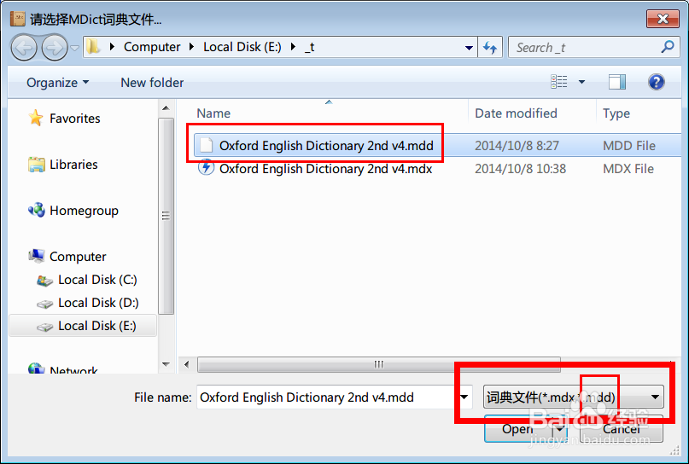Toggle the preview pane icon
This screenshot has width=689, height=464.
pos(617,82)
